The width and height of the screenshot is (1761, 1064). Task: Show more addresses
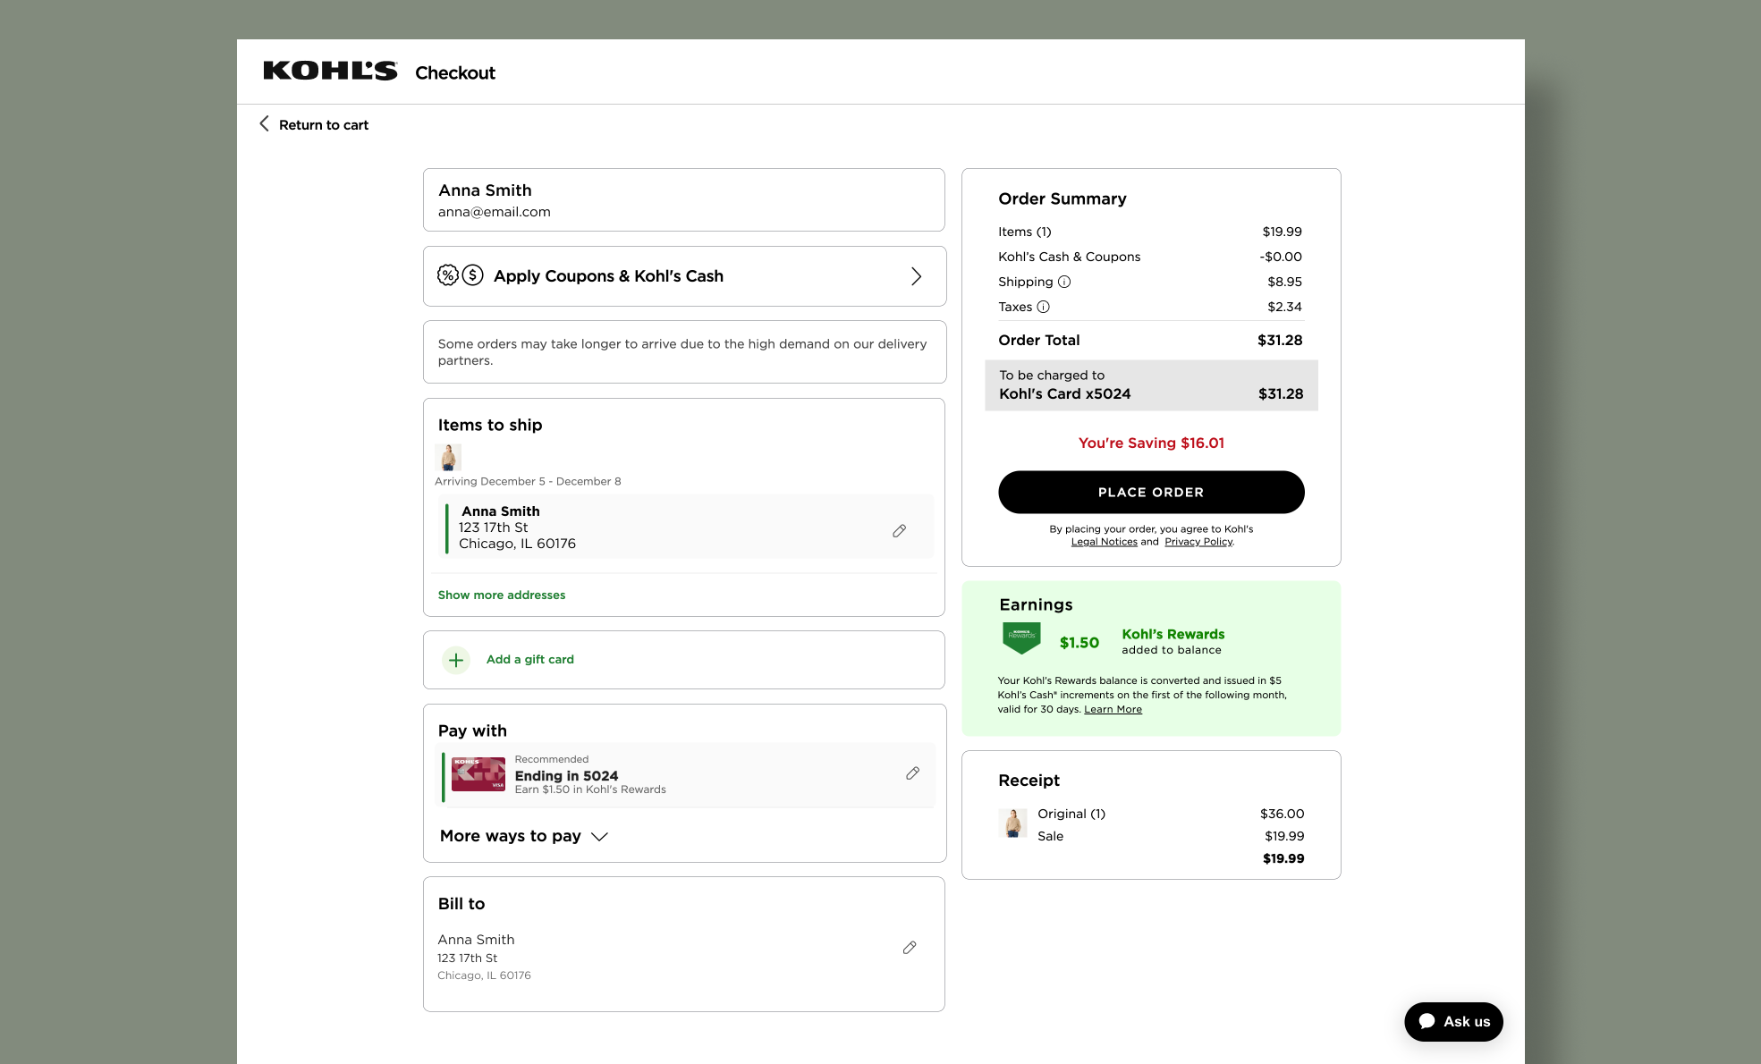[502, 595]
